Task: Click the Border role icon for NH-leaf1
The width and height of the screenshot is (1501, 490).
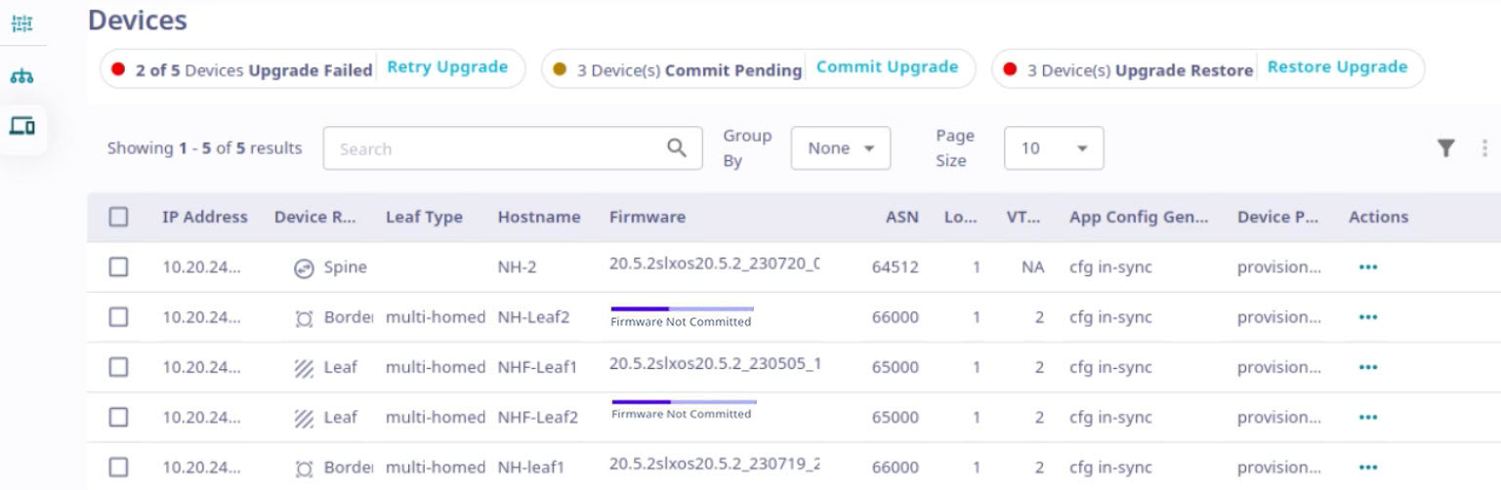Action: pyautogui.click(x=304, y=468)
